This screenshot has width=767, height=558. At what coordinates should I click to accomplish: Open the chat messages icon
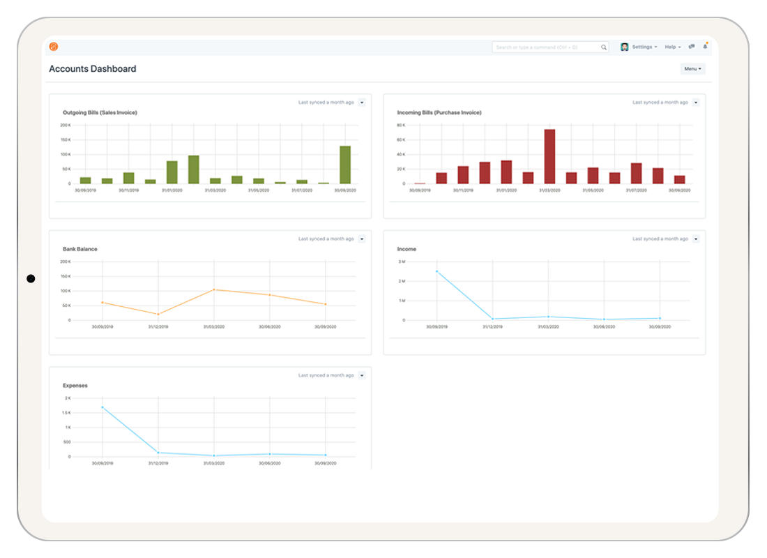pyautogui.click(x=692, y=47)
